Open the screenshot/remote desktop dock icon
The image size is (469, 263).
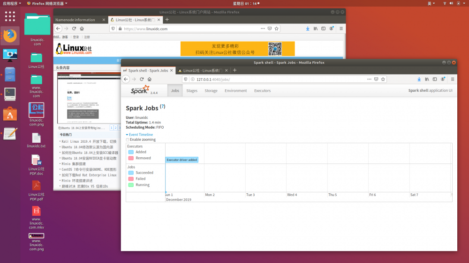pos(10,55)
